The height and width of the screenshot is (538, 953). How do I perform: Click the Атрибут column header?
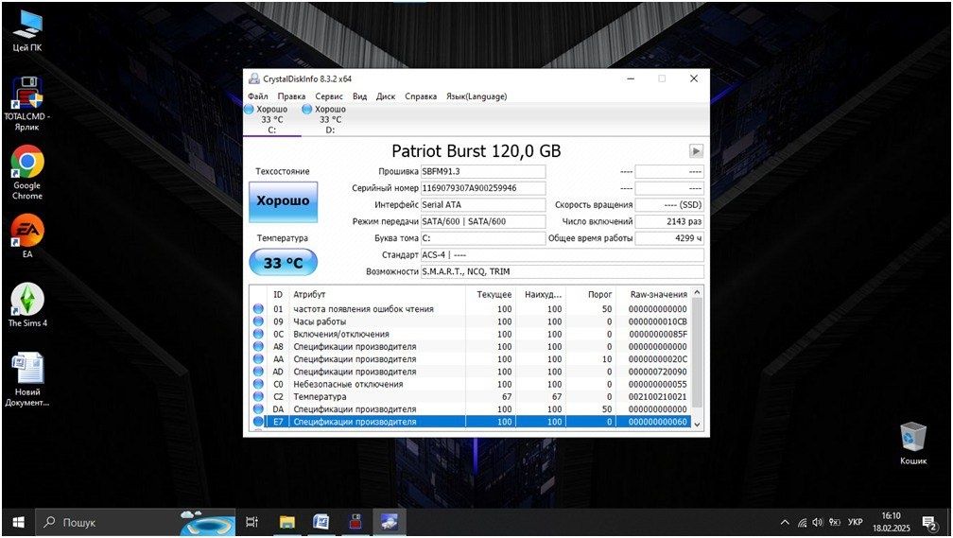coord(377,294)
